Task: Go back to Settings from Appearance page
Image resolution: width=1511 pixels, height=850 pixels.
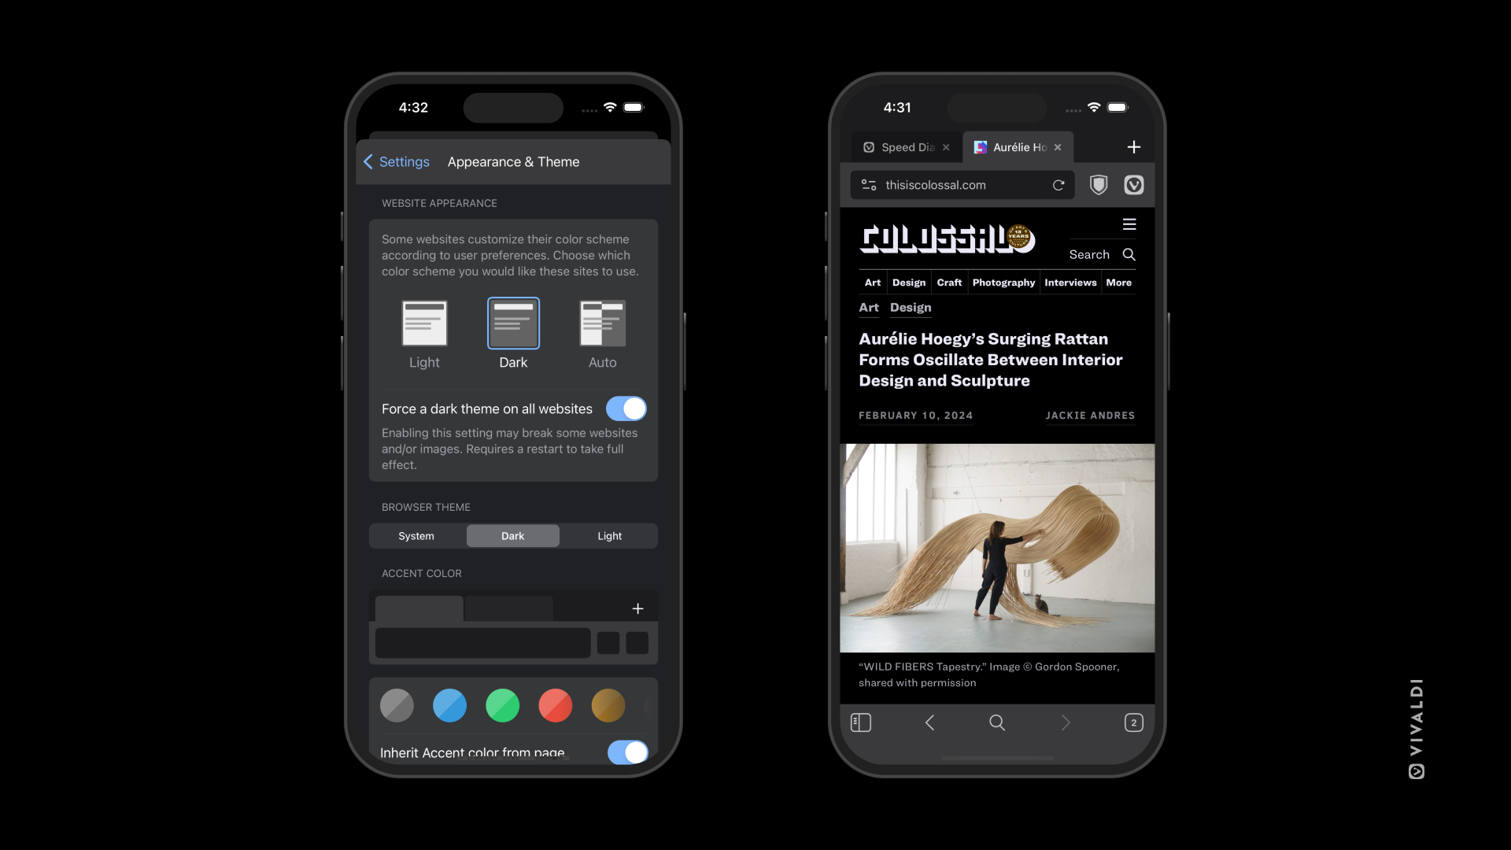Action: (x=394, y=161)
